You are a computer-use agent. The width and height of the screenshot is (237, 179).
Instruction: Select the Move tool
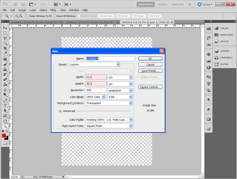point(5,28)
